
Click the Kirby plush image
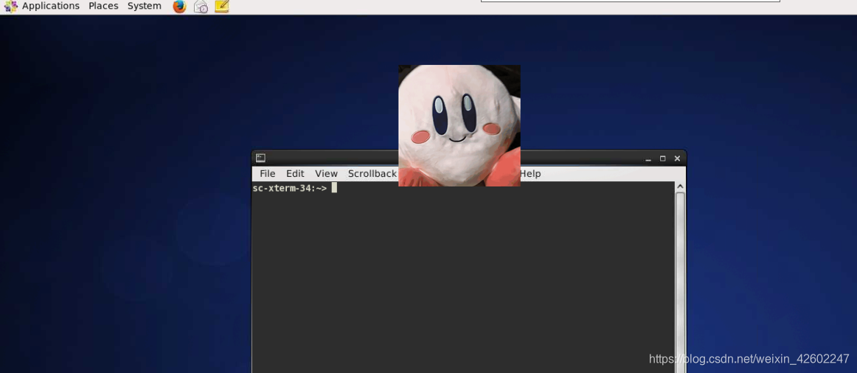point(459,125)
